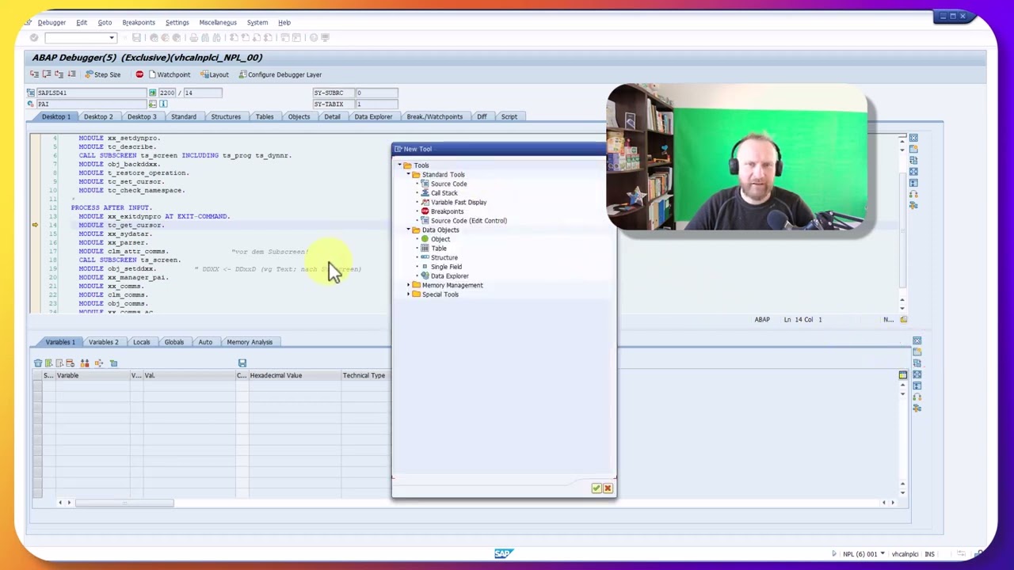The width and height of the screenshot is (1014, 570).
Task: Click the system toolbar save icon
Action: 136,38
